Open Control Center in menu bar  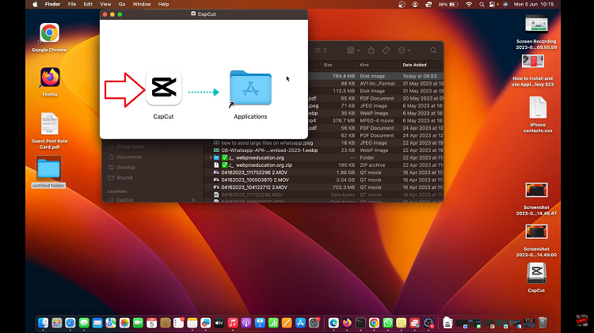[493, 5]
